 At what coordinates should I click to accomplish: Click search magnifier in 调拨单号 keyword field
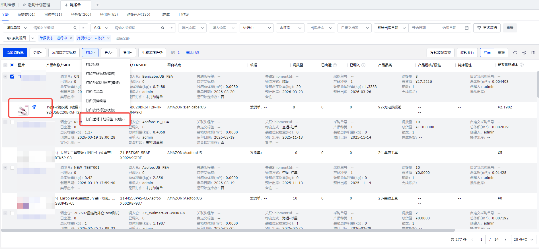coord(75,28)
